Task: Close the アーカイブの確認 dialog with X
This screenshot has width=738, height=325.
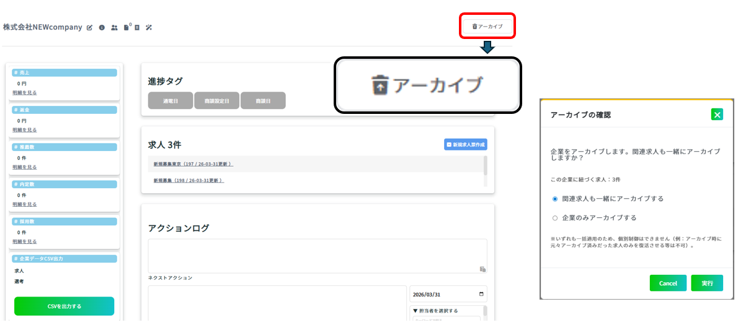Action: [x=717, y=115]
